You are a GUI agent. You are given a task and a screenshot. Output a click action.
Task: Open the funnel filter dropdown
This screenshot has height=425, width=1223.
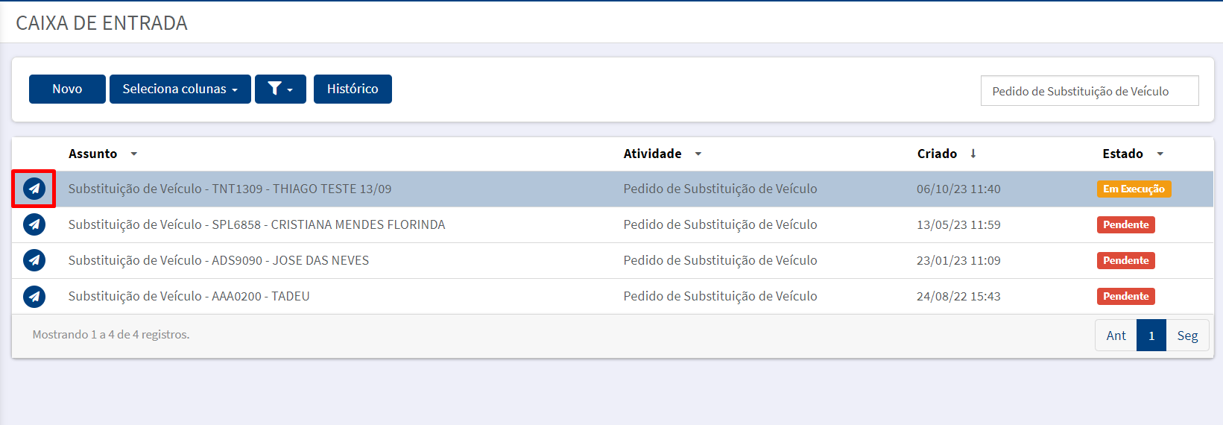(280, 89)
